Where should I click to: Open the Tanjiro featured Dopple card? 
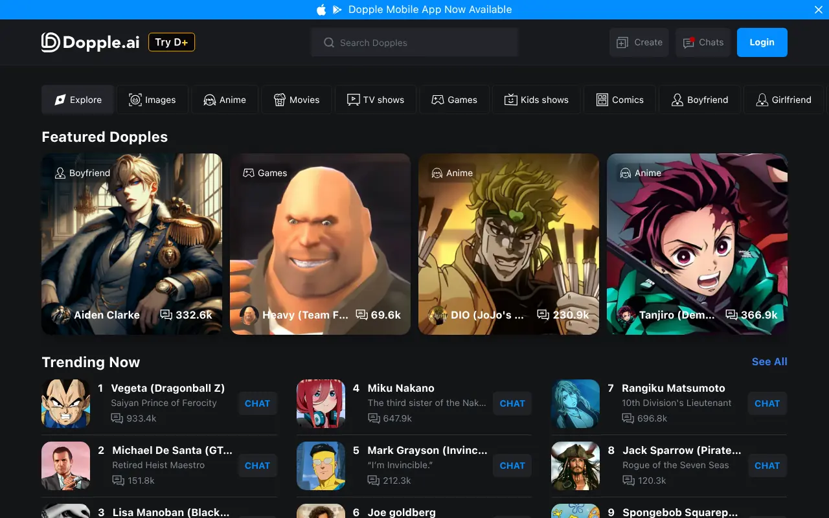pyautogui.click(x=697, y=244)
